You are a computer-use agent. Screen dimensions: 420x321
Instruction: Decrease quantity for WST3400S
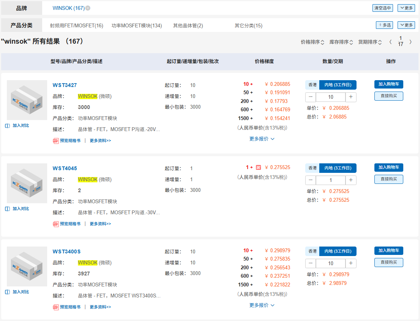(x=311, y=263)
